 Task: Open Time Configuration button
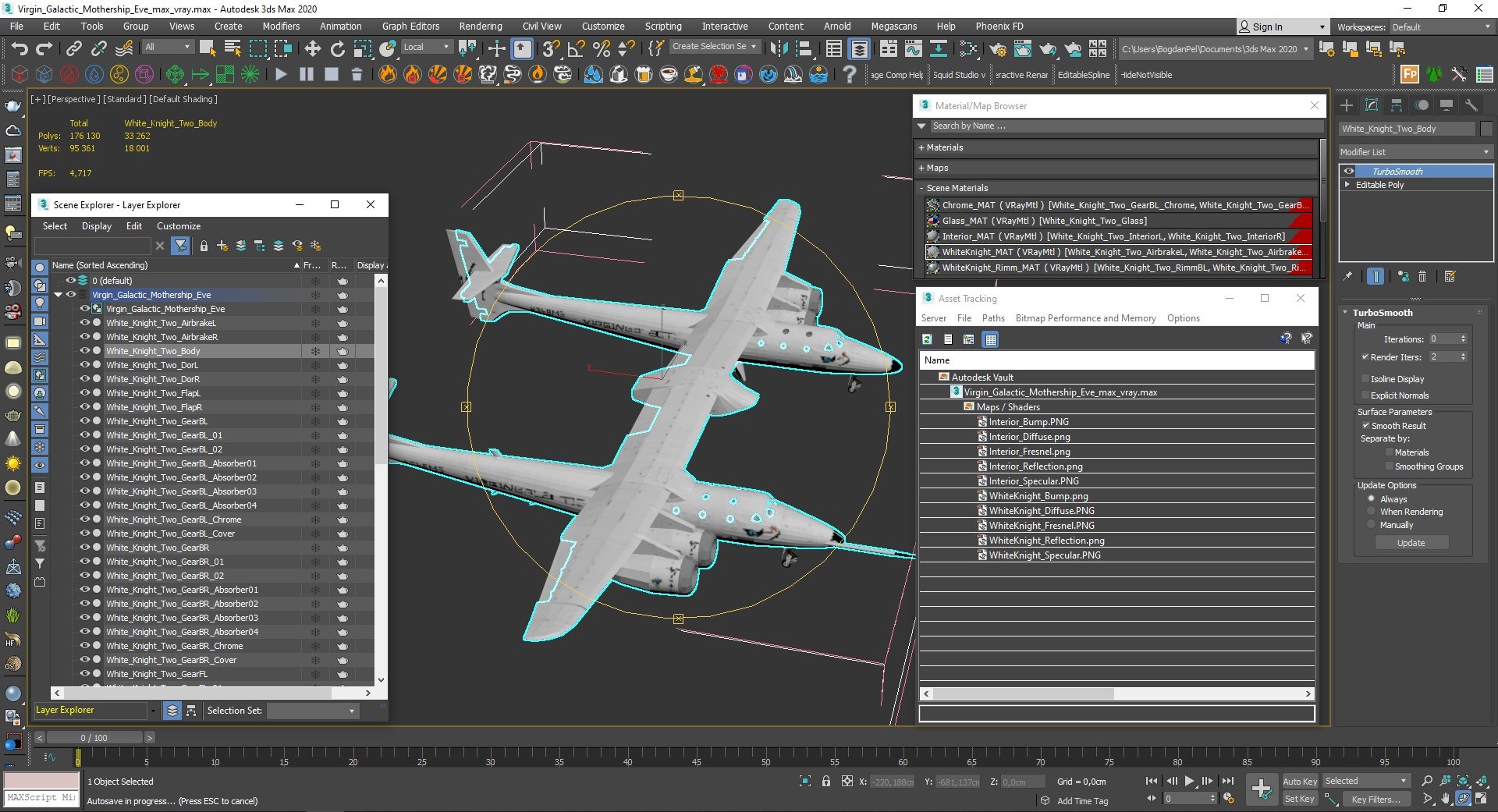click(1229, 798)
